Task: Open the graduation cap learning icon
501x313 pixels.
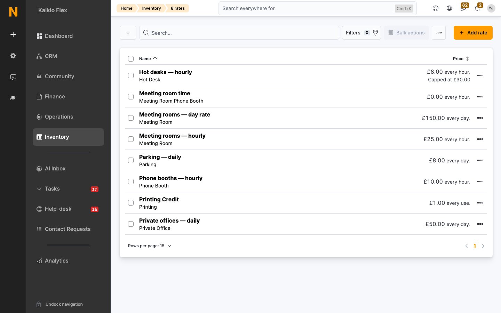Action: click(x=13, y=98)
